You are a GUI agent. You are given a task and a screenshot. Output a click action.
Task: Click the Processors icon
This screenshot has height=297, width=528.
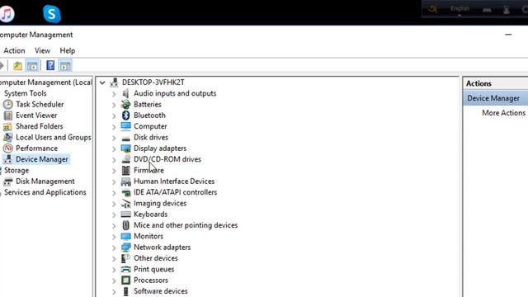point(125,280)
